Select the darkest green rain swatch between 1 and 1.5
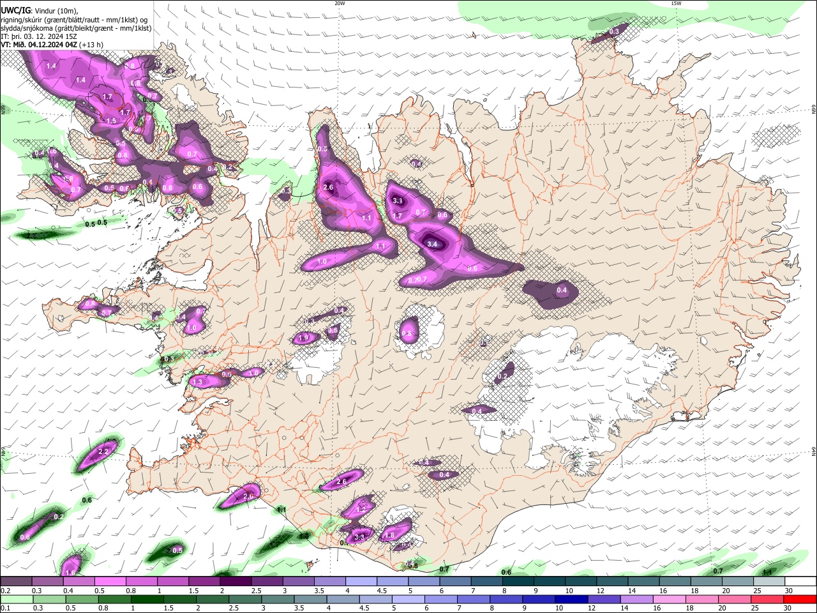The height and width of the screenshot is (613, 817). 147,599
